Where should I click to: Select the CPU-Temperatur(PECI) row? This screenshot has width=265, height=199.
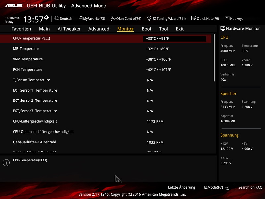(x=106, y=39)
